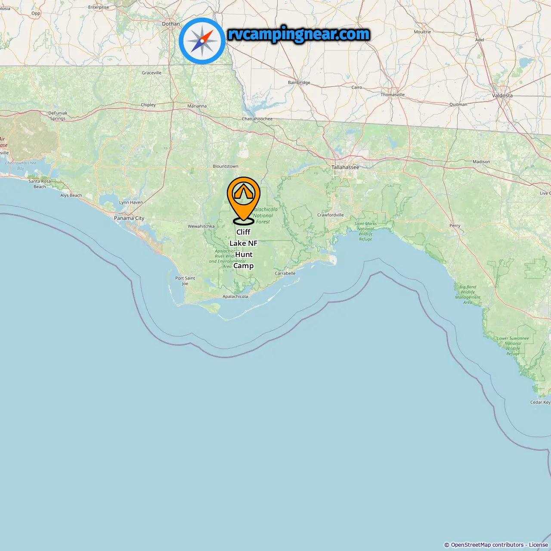Select the Cliff Lake NF Hunt Camp label
Screen dimensions: 551x551
pos(244,249)
